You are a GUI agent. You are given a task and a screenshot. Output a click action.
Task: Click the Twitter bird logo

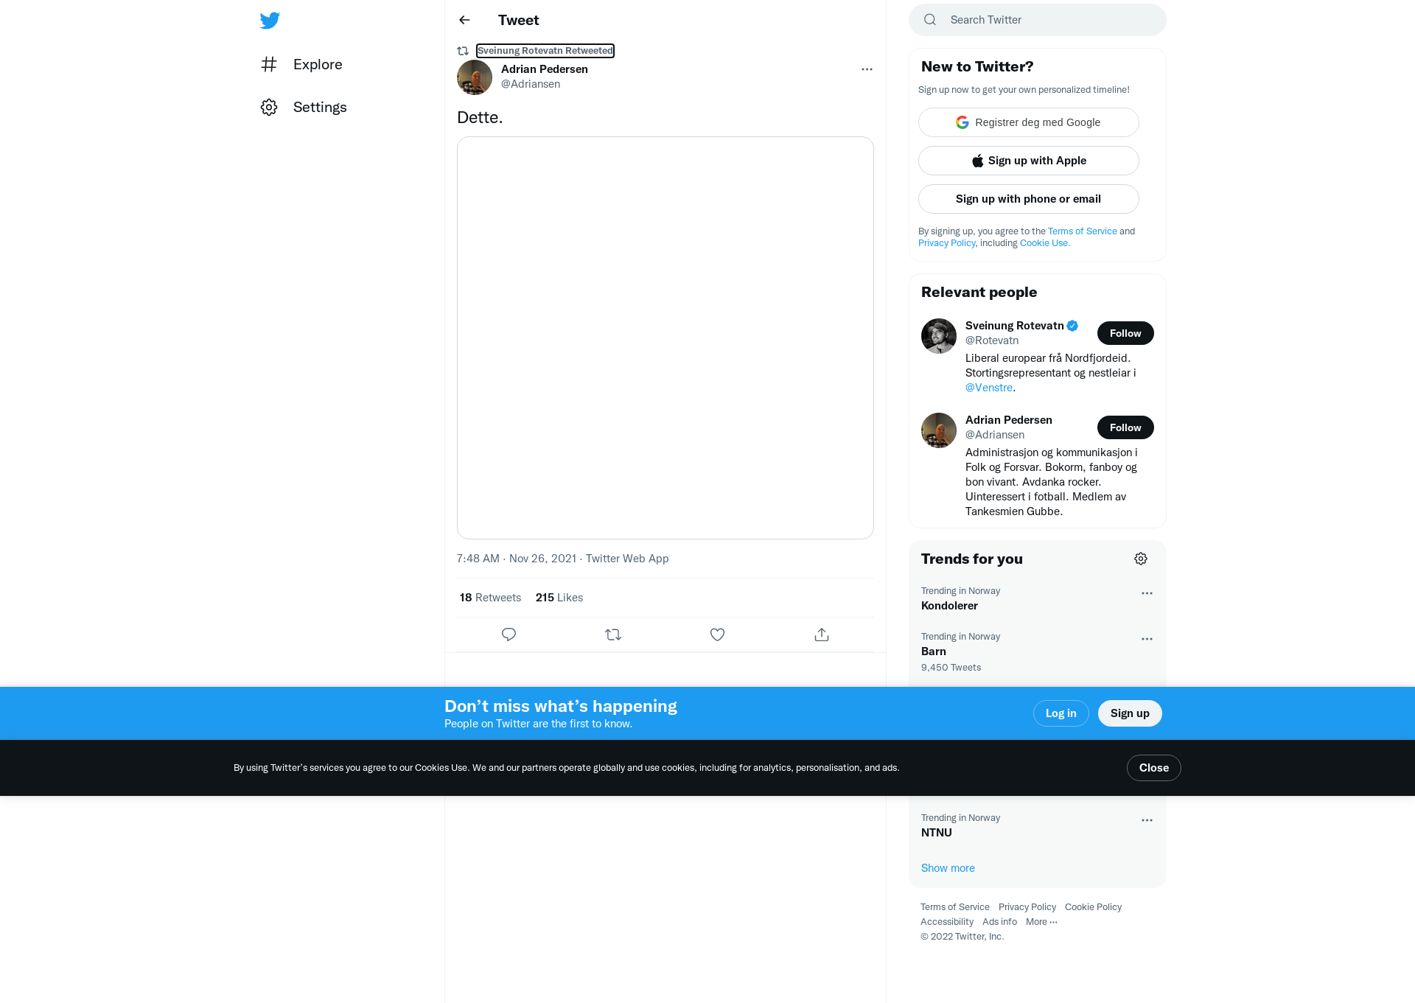point(270,21)
